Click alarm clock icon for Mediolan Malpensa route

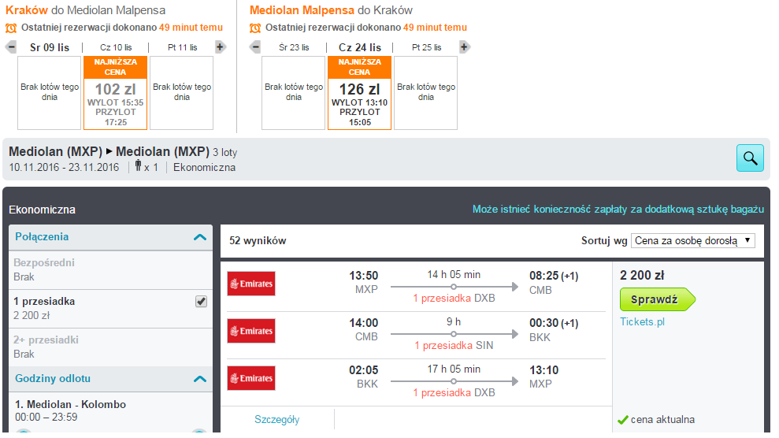[x=255, y=28]
